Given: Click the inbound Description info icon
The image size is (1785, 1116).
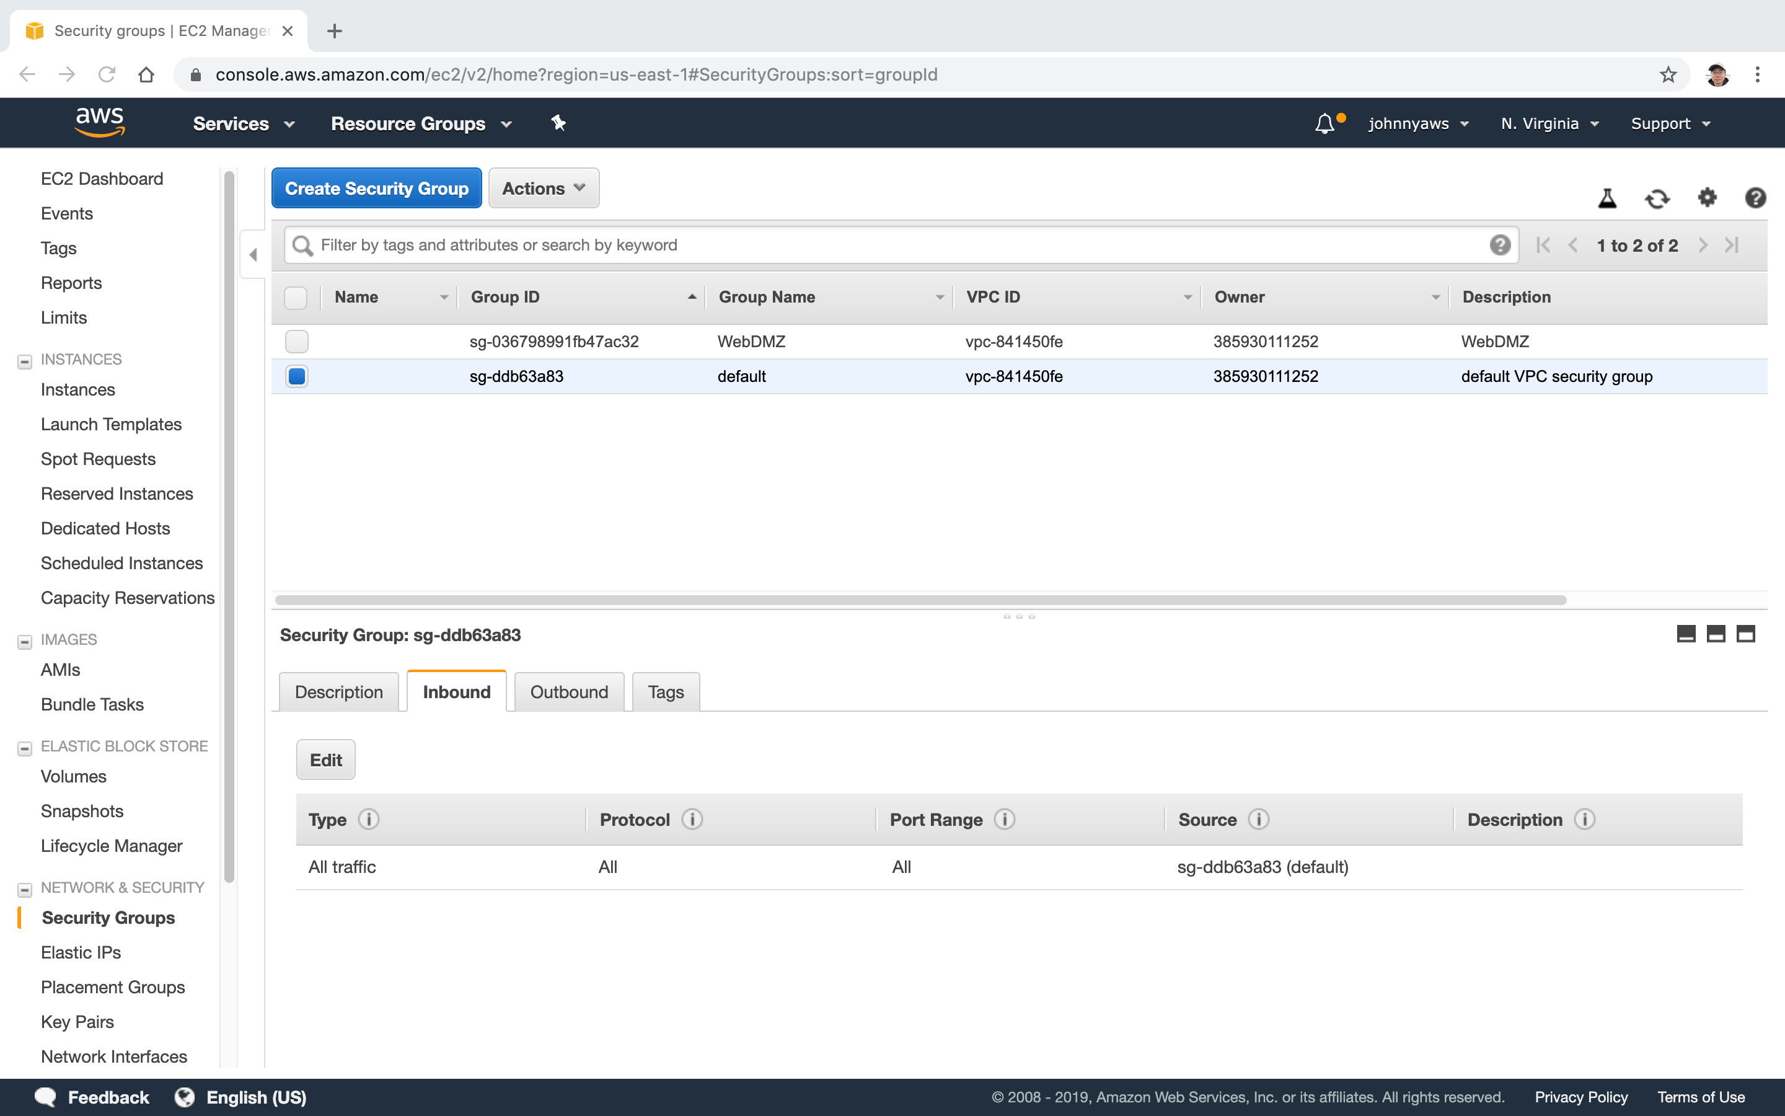Looking at the screenshot, I should [1584, 819].
